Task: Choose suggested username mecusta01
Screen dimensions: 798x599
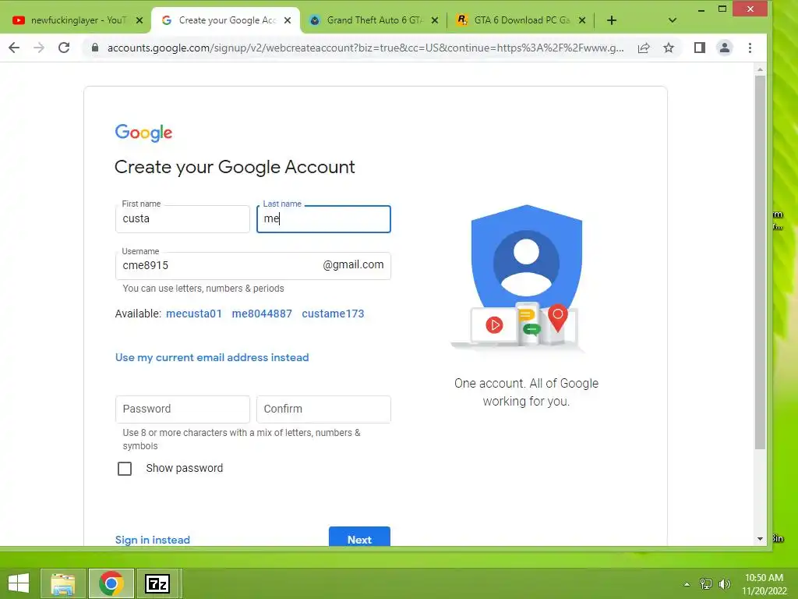Action: pyautogui.click(x=194, y=314)
